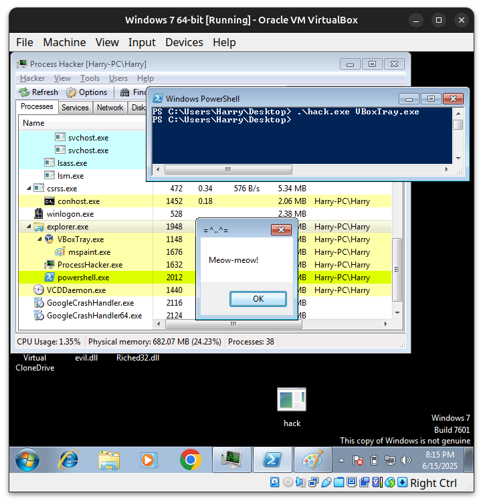Open Google Chrome from taskbar
The width and height of the screenshot is (483, 503).
(190, 460)
